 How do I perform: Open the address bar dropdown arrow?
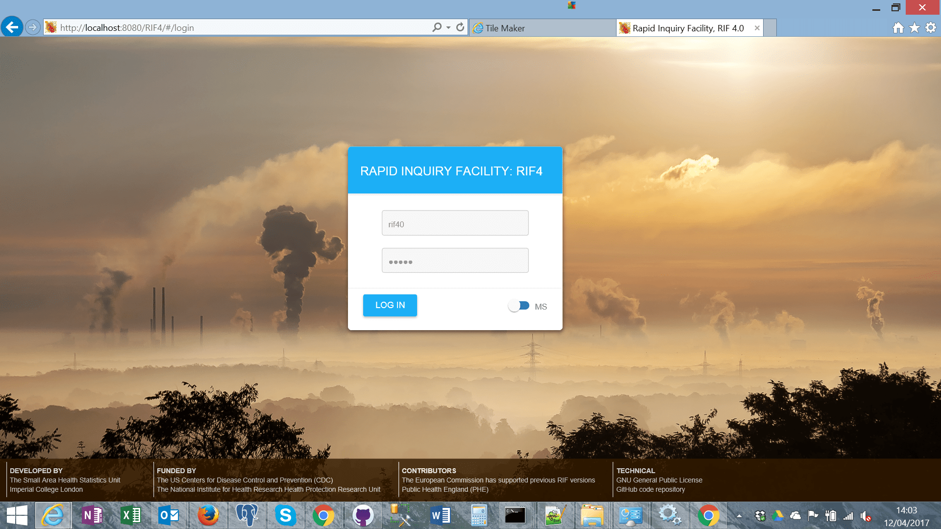pyautogui.click(x=448, y=27)
